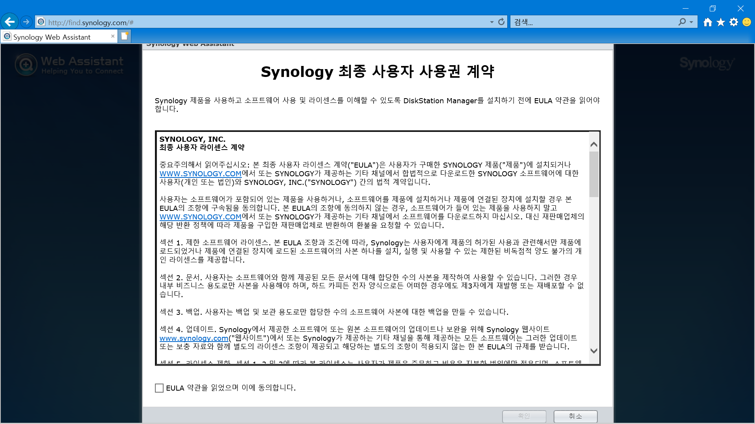Image resolution: width=755 pixels, height=424 pixels.
Task: Click the 확인 confirm button
Action: tap(524, 416)
